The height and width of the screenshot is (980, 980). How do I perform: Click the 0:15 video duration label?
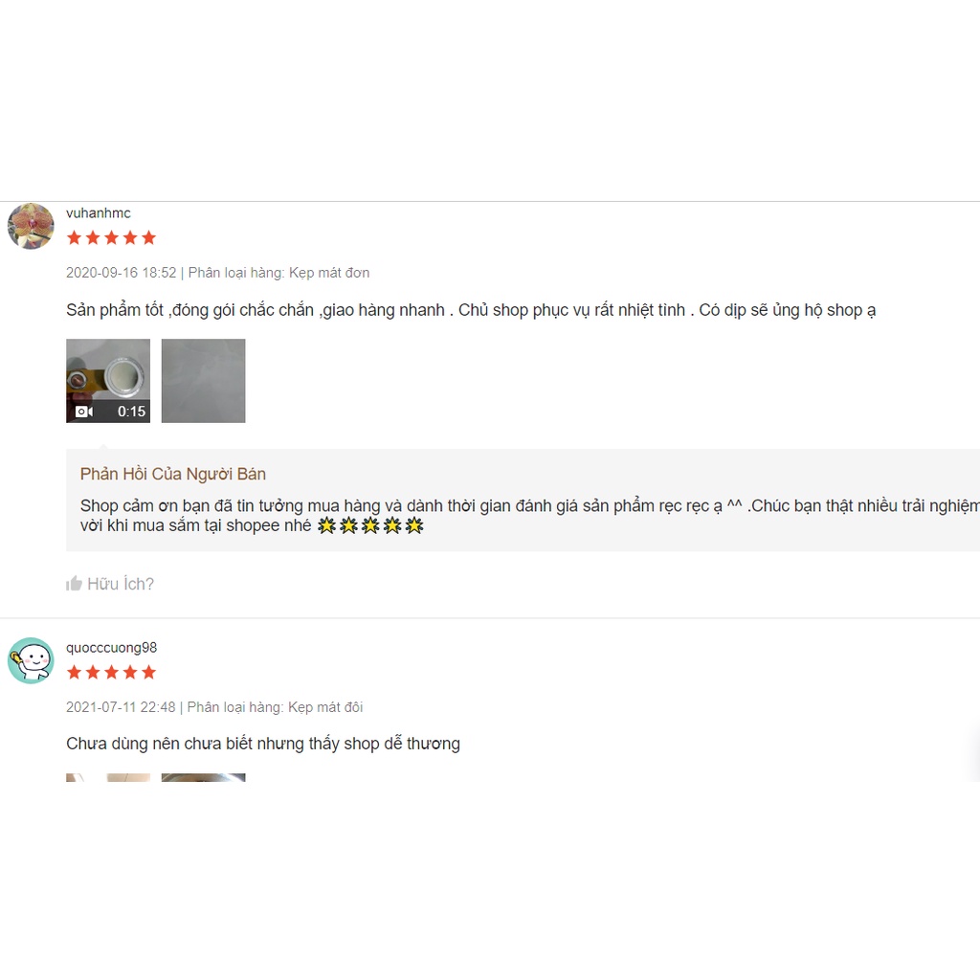click(131, 412)
